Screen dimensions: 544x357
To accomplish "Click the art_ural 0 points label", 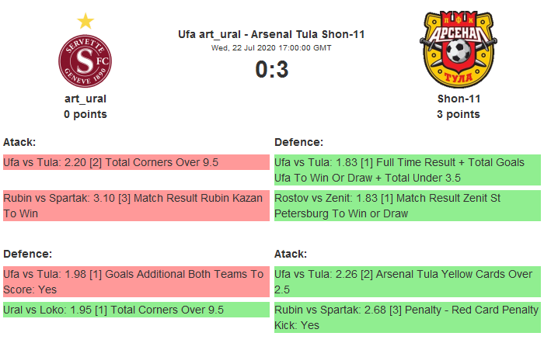I will pos(85,114).
